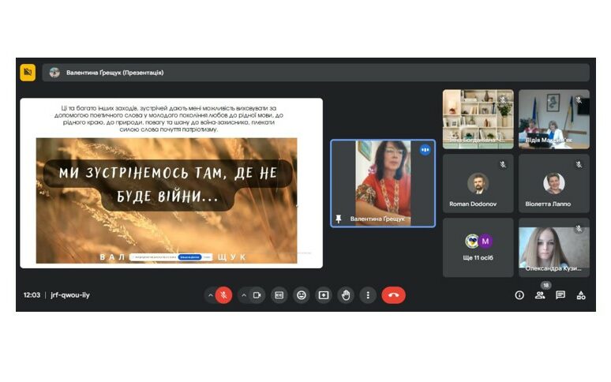Open meeting details info icon
The height and width of the screenshot is (382, 611).
coord(519,295)
